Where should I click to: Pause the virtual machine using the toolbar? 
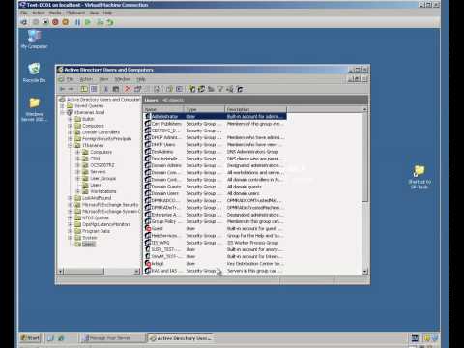(x=77, y=22)
